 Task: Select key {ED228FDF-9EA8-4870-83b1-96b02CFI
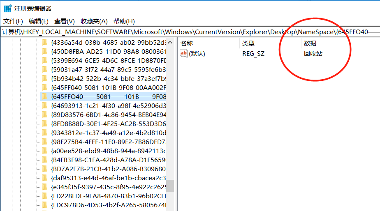[108, 196]
